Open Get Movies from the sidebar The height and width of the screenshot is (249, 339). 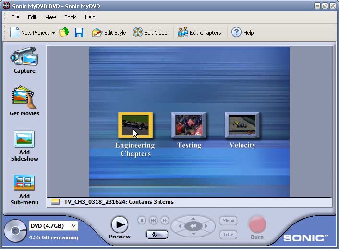pos(24,101)
